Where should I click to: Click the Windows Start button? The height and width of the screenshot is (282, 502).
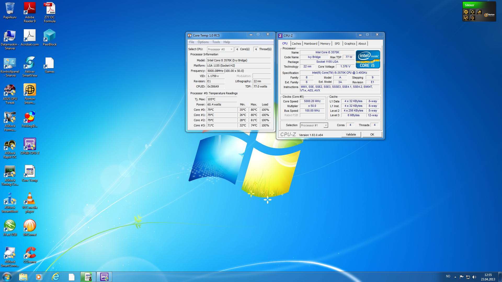pos(7,277)
